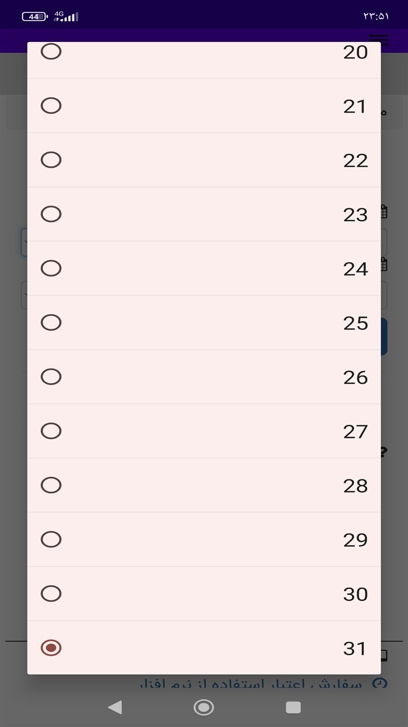Select the radio button for 22
The width and height of the screenshot is (408, 727).
pos(51,160)
